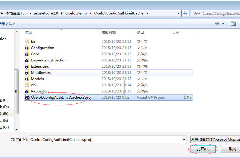
Task: Expand subfolders arrow after aspnetcore2.0
Action: coord(62,14)
